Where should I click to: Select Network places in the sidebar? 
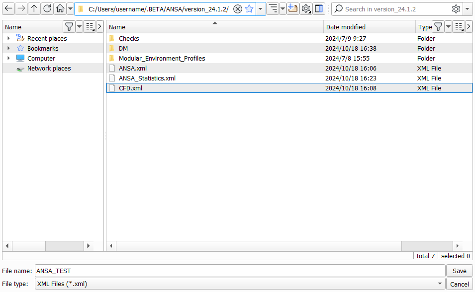point(49,69)
